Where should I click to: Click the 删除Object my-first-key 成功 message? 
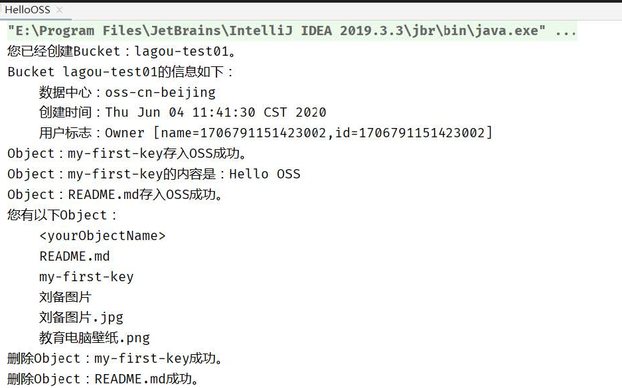click(x=113, y=358)
